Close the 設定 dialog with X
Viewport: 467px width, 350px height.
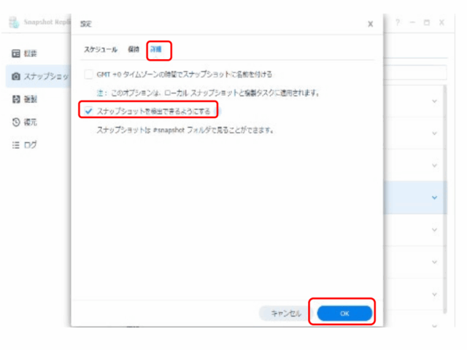coord(370,23)
